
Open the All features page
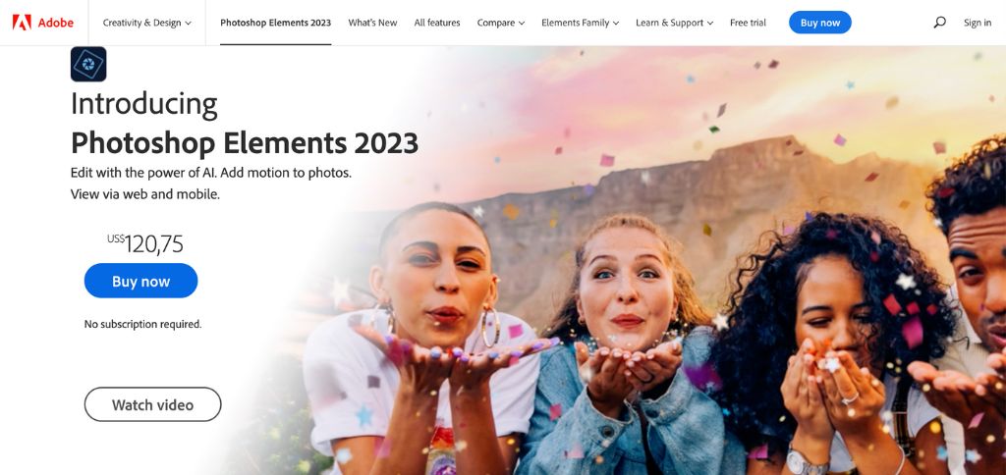coord(437,23)
